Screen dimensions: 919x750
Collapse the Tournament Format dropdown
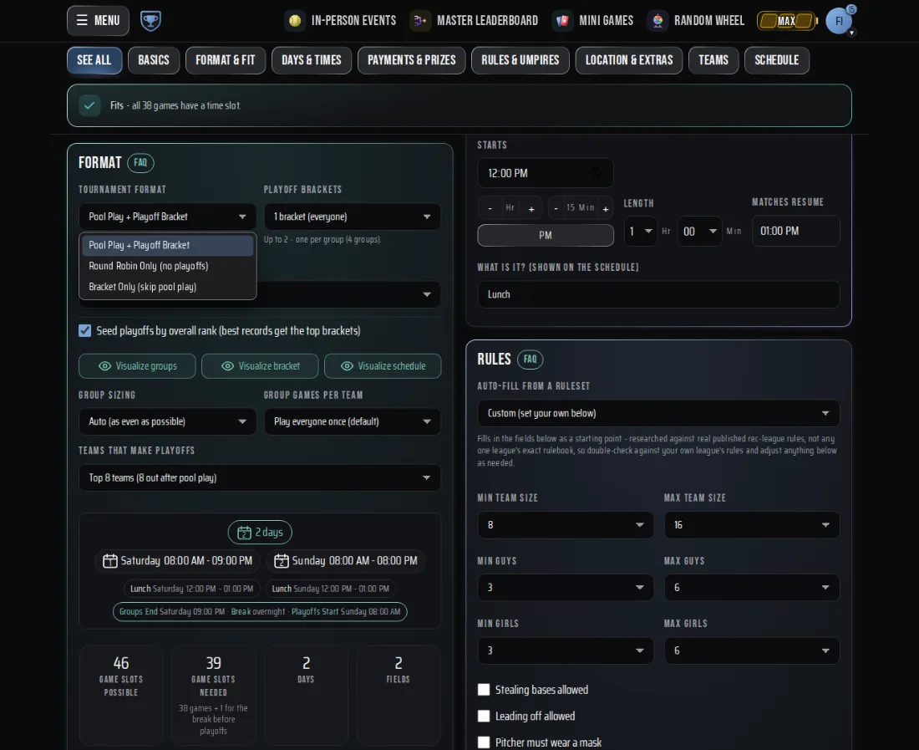(x=168, y=217)
